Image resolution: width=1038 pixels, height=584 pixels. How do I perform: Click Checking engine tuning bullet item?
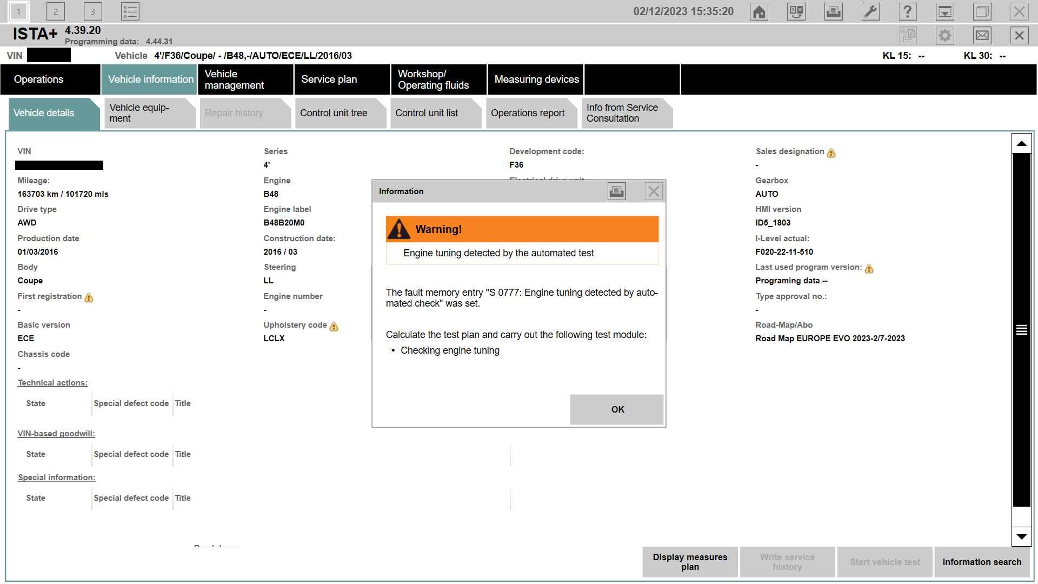tap(450, 350)
